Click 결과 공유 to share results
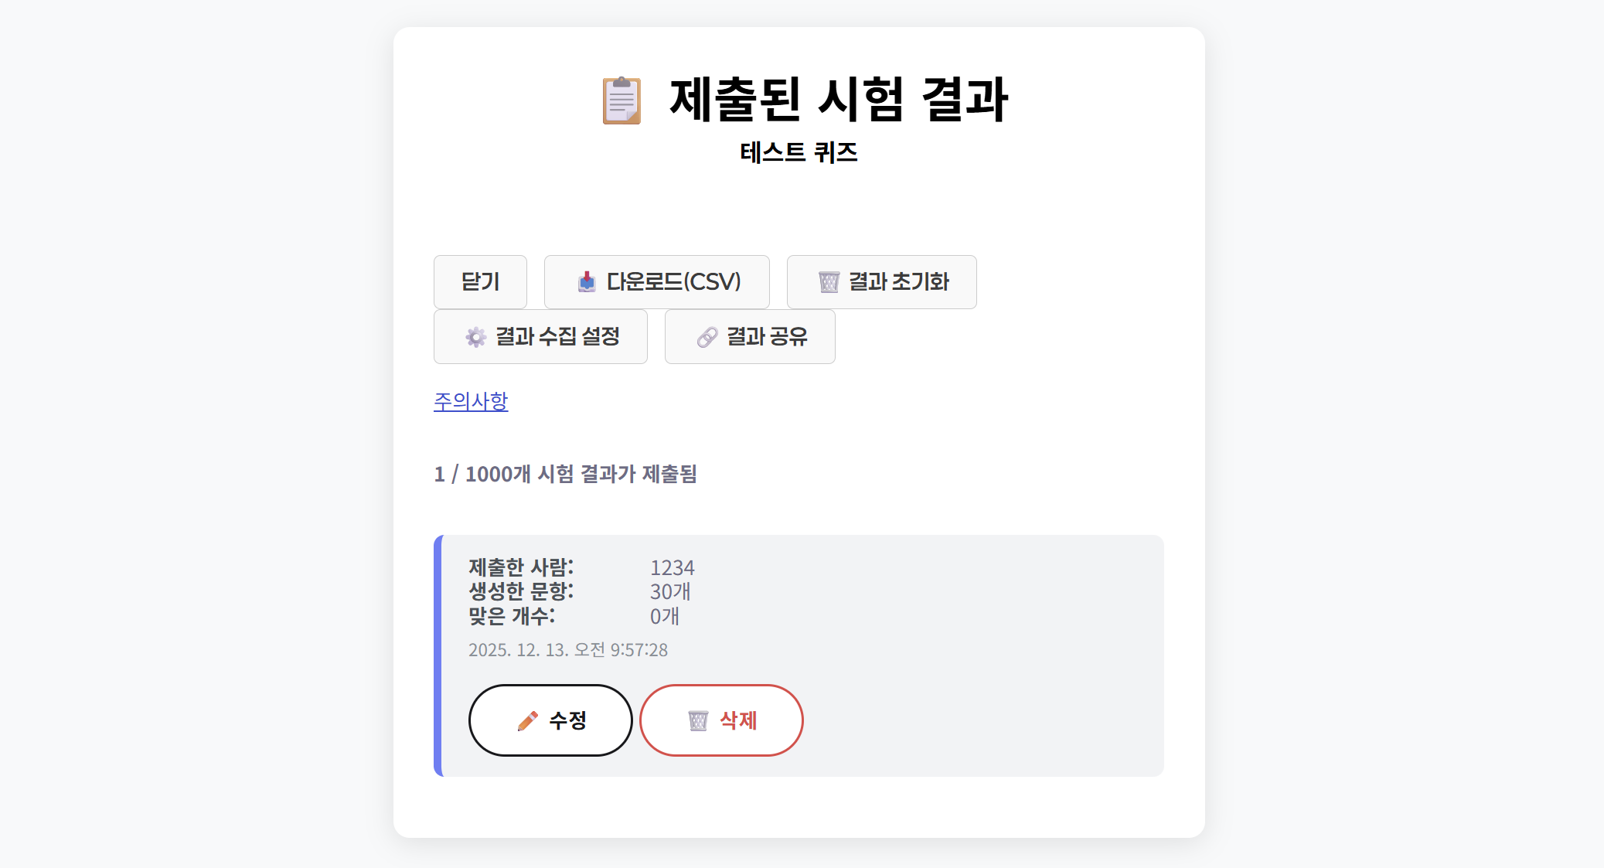 coord(749,336)
